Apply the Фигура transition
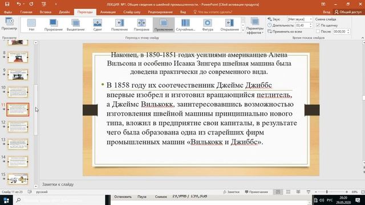 [208, 24]
